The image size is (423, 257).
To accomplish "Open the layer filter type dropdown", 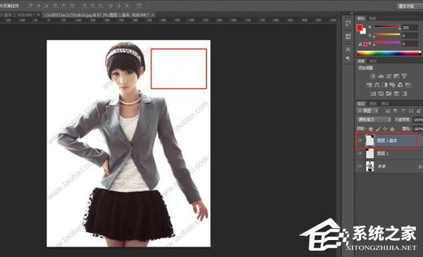I will (368, 111).
